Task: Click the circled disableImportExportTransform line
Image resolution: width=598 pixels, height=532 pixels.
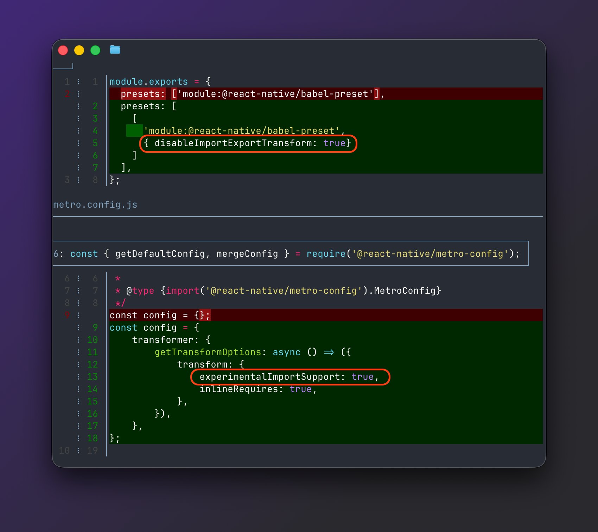Action: (248, 143)
